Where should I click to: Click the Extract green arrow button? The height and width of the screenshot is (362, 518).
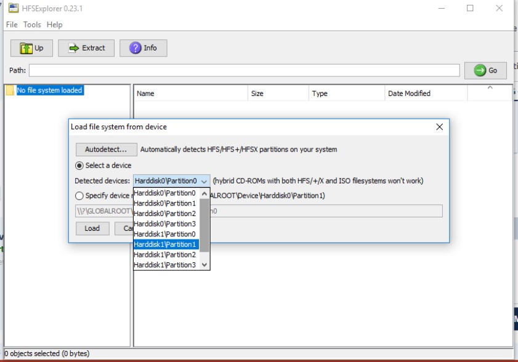pos(86,48)
